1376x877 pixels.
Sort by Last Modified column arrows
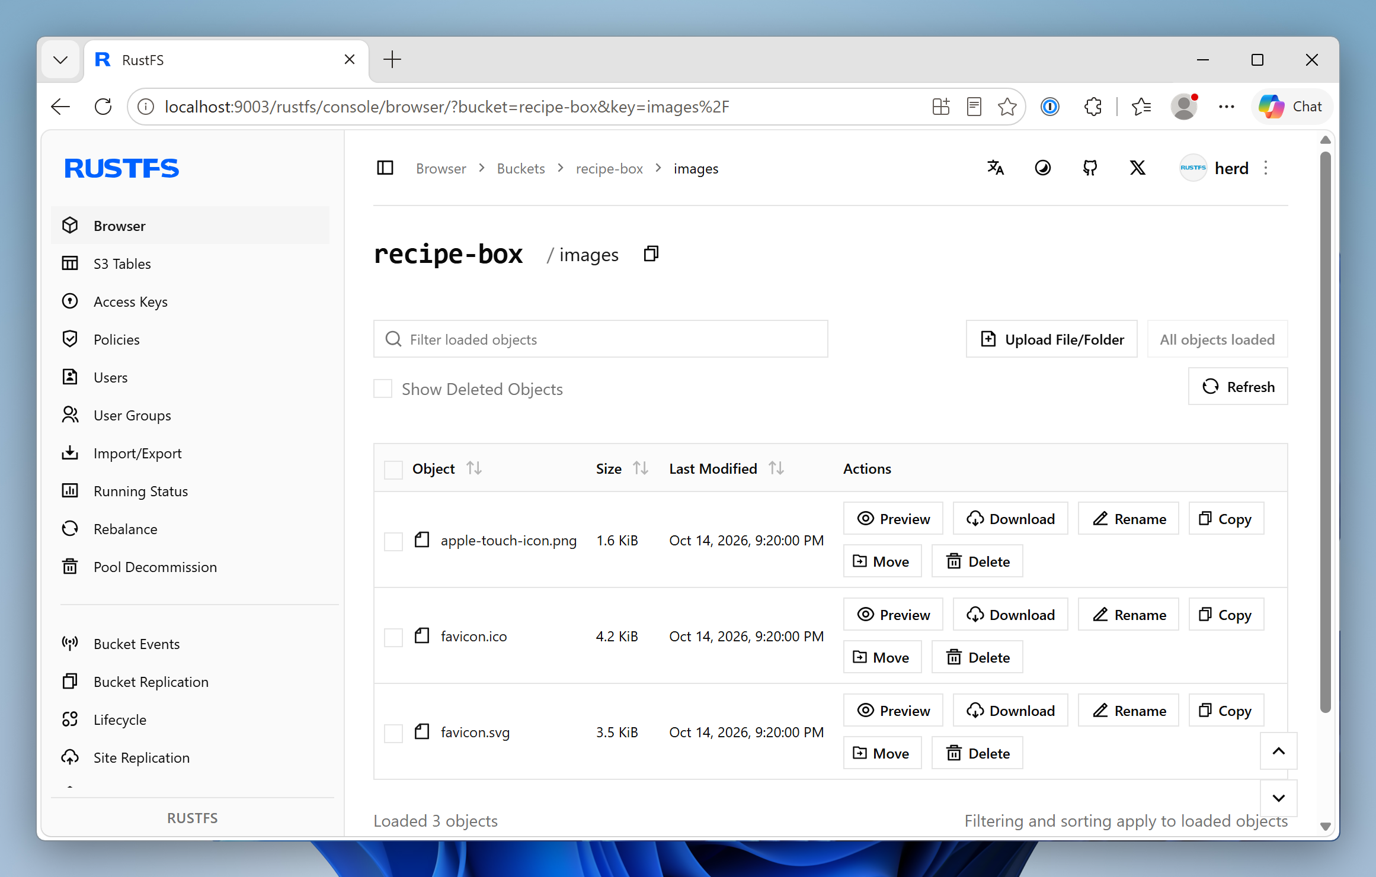point(776,468)
